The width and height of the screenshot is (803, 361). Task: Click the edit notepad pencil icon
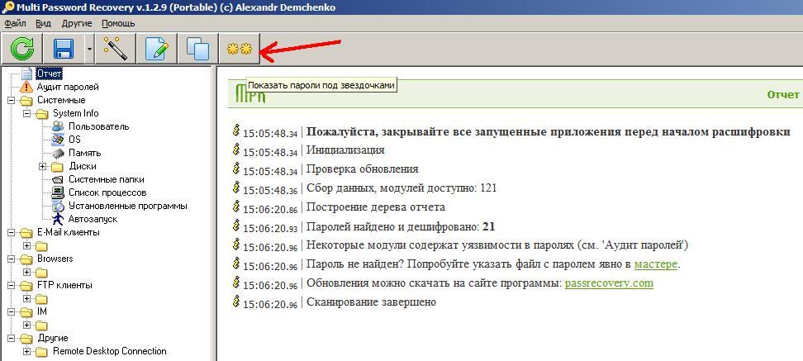[x=156, y=49]
